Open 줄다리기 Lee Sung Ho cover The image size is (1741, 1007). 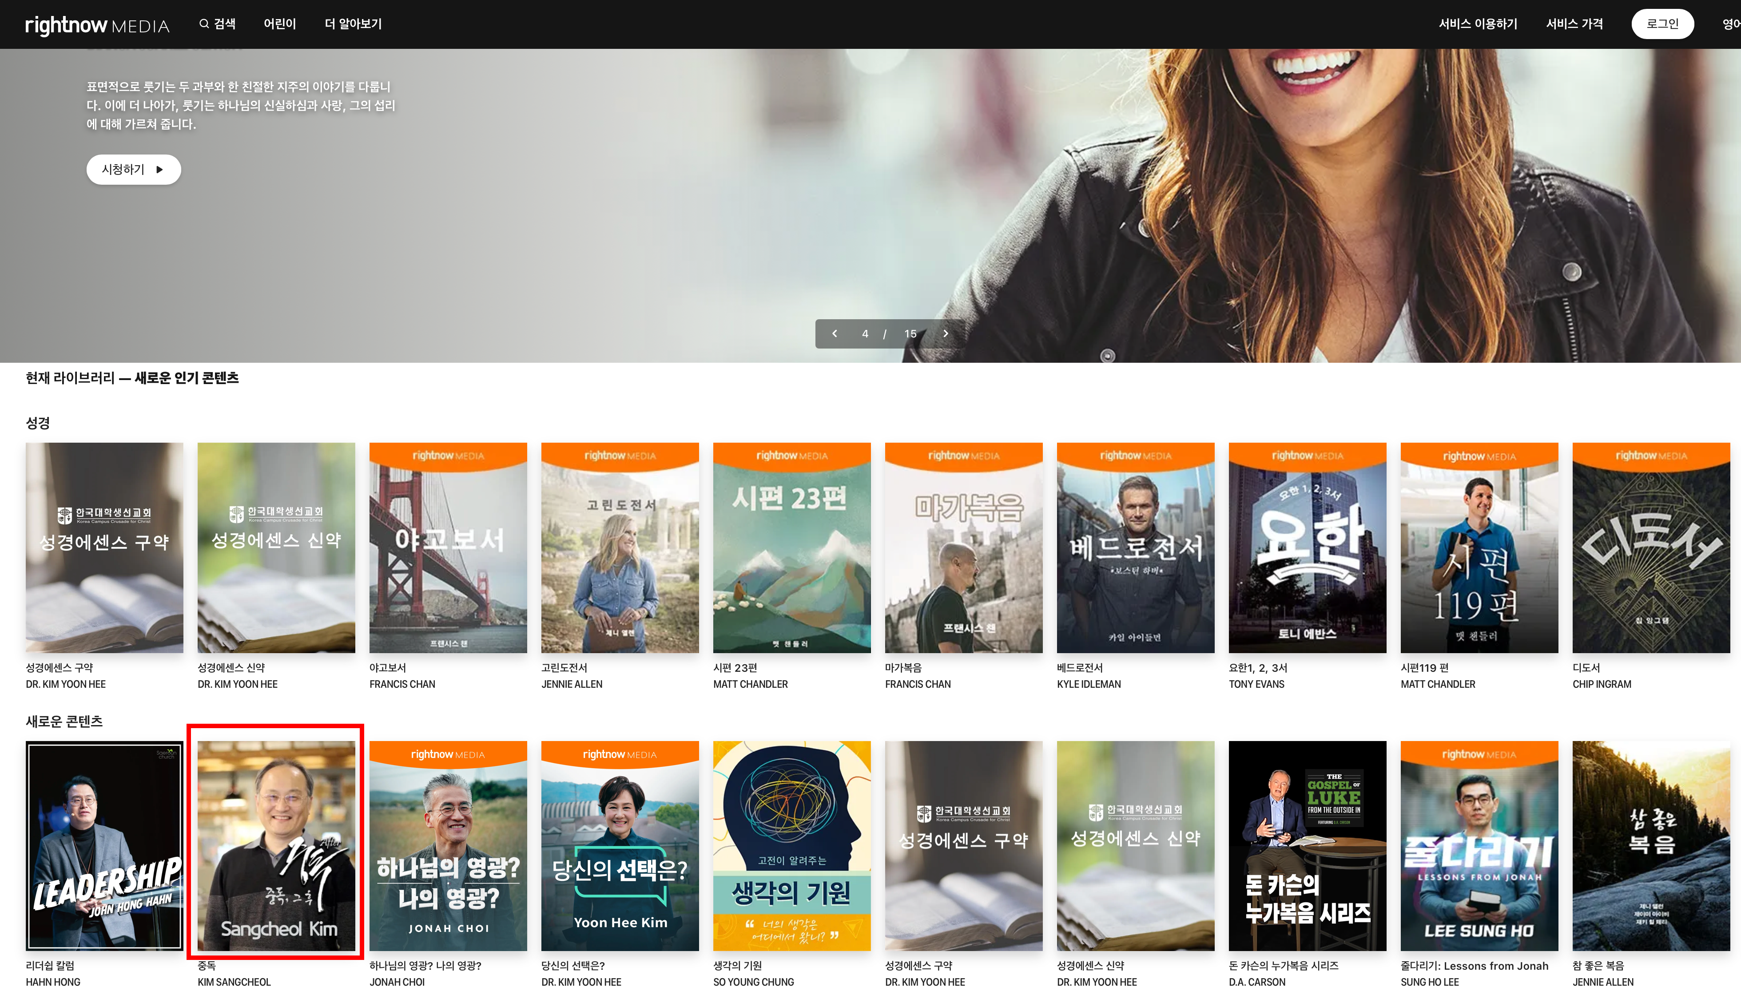click(1479, 846)
